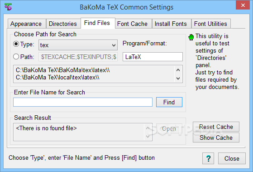Close the dialog with red X button

(x=243, y=5)
